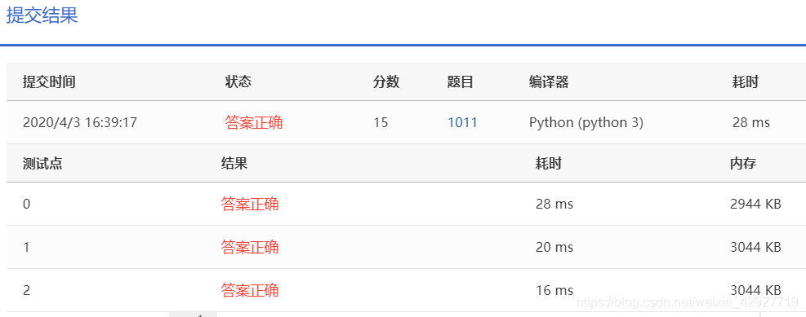This screenshot has height=317, width=806.
Task: Click 3044 KB memory for test point 1
Action: tap(755, 247)
